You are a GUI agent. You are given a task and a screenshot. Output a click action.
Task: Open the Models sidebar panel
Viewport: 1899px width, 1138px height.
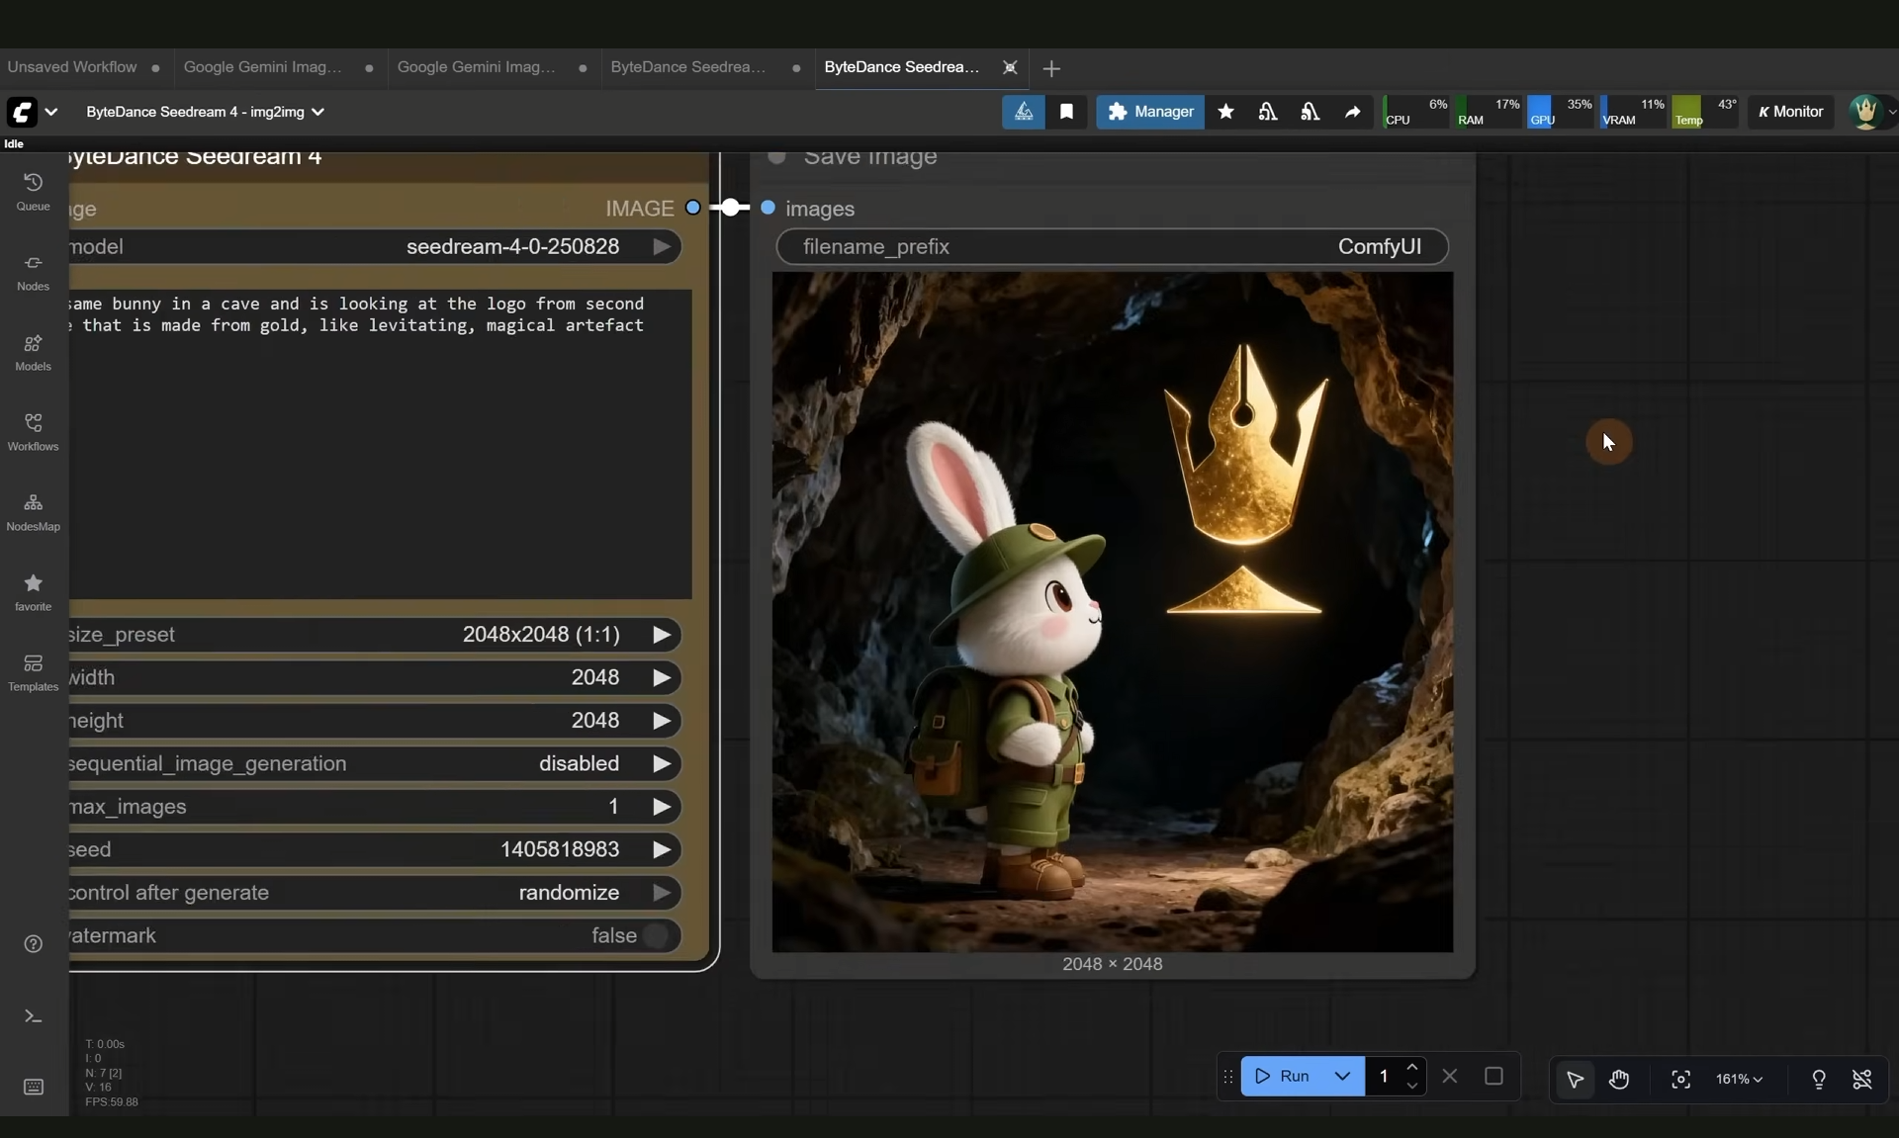coord(33,351)
